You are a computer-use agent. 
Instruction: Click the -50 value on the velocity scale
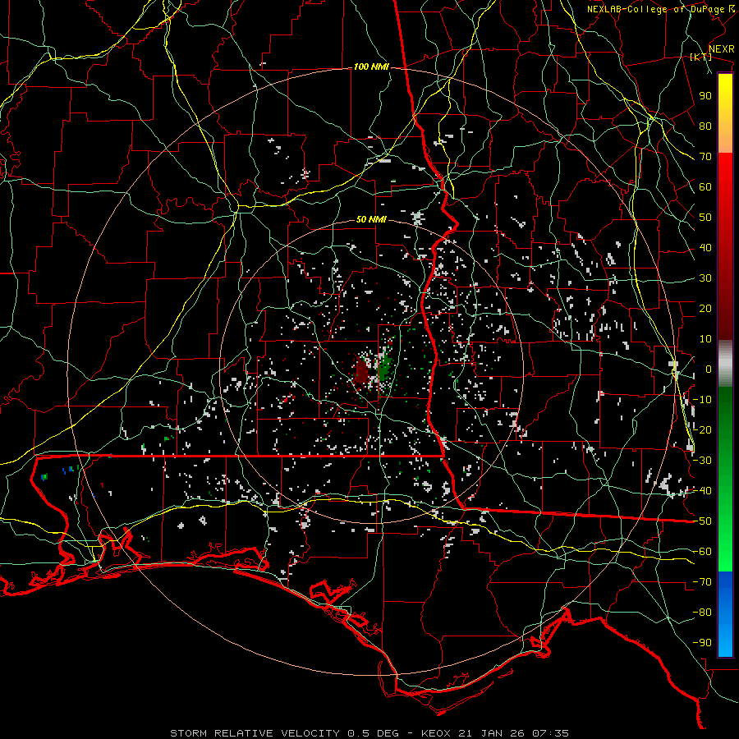702,521
